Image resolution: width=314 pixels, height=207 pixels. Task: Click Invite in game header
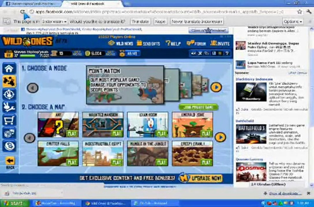220,43
